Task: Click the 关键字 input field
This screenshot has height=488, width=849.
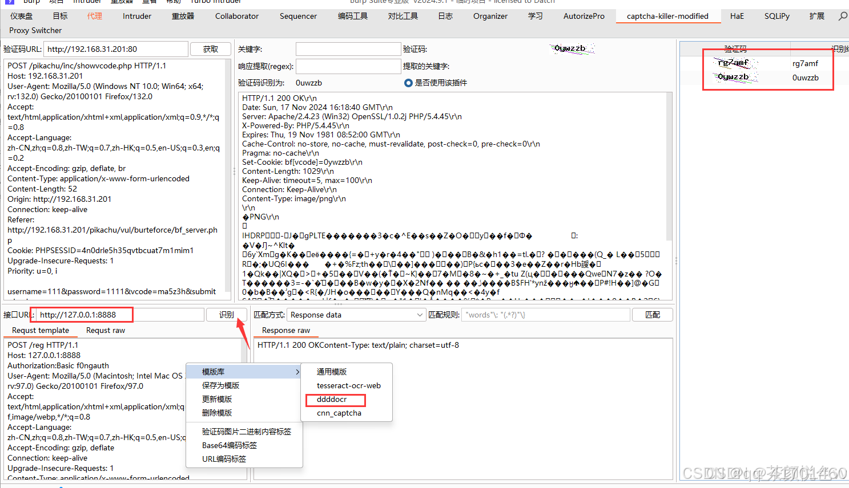Action: 348,49
